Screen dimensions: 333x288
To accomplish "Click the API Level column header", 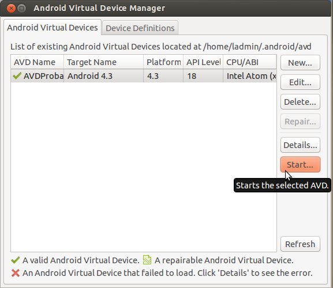I will pos(203,62).
